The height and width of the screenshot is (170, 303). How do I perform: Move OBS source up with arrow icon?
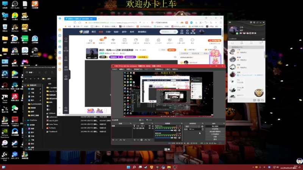click(146, 140)
